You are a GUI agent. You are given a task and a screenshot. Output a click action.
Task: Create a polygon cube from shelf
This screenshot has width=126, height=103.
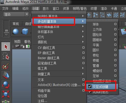pos(25,31)
